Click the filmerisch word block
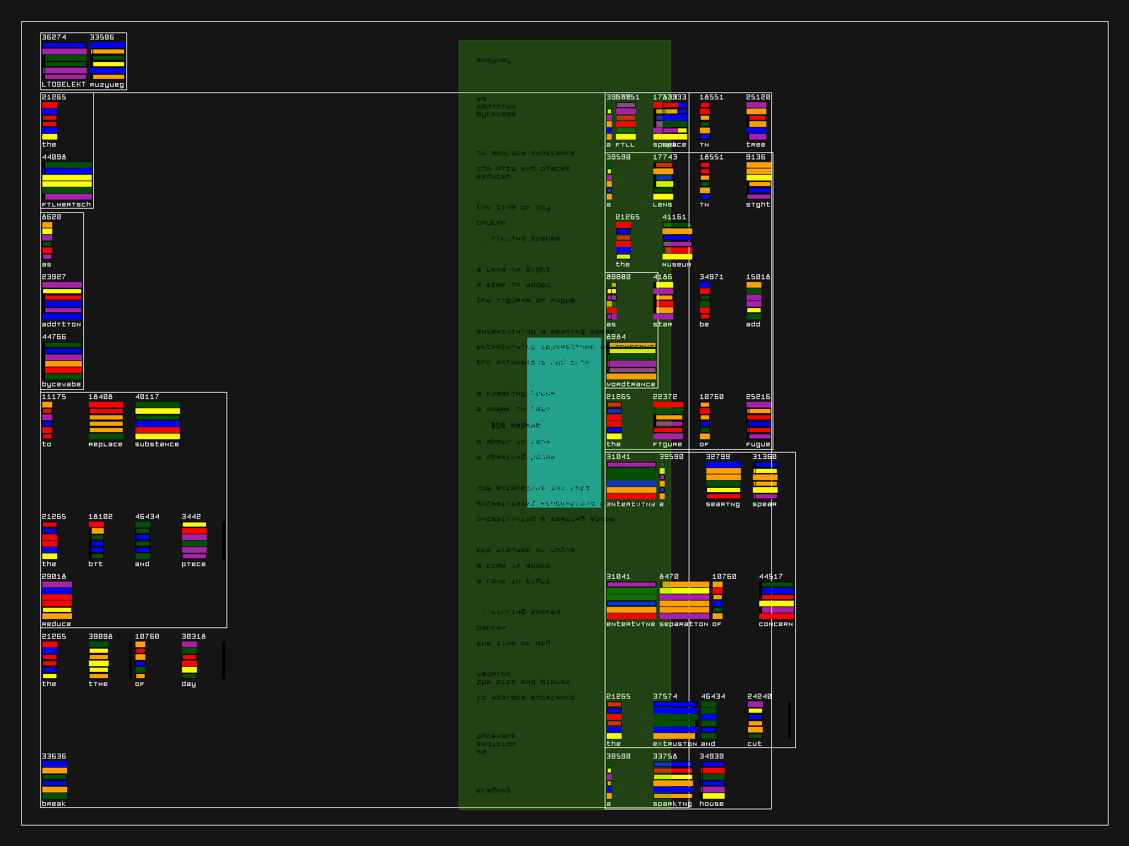1129x846 pixels. pyautogui.click(x=67, y=181)
